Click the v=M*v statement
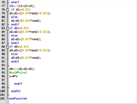Viewport: 137px width, 104px height. [14, 76]
